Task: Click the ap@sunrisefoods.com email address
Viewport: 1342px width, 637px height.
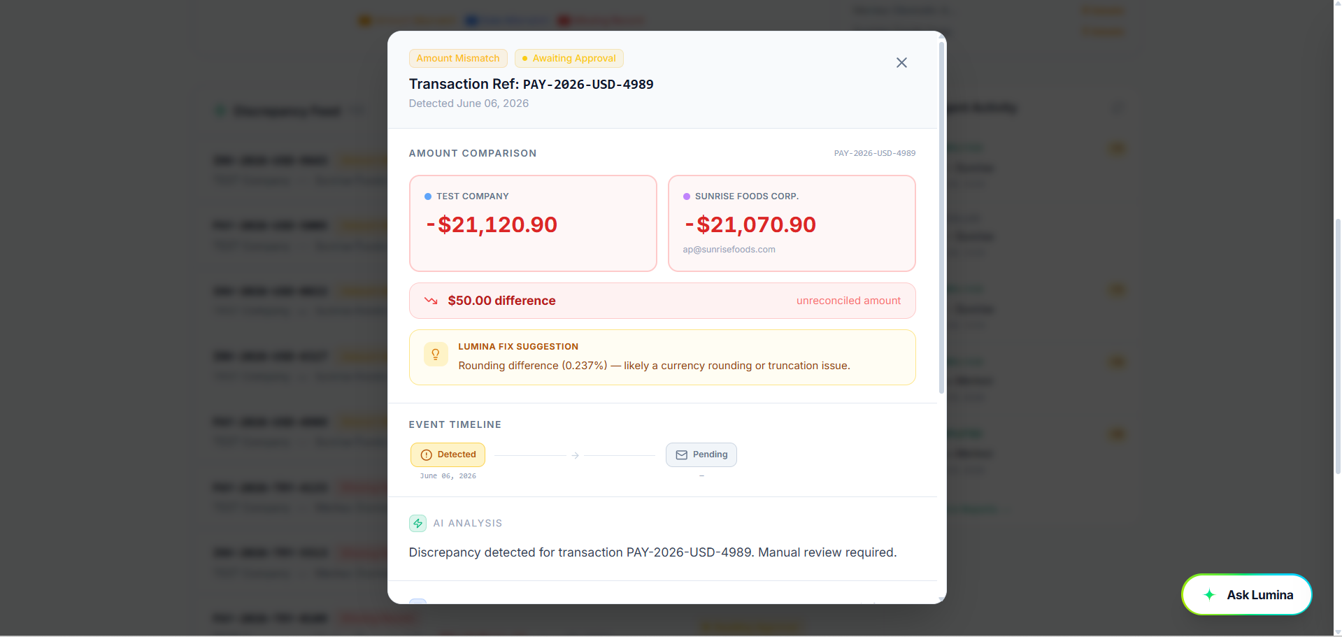Action: click(x=729, y=250)
